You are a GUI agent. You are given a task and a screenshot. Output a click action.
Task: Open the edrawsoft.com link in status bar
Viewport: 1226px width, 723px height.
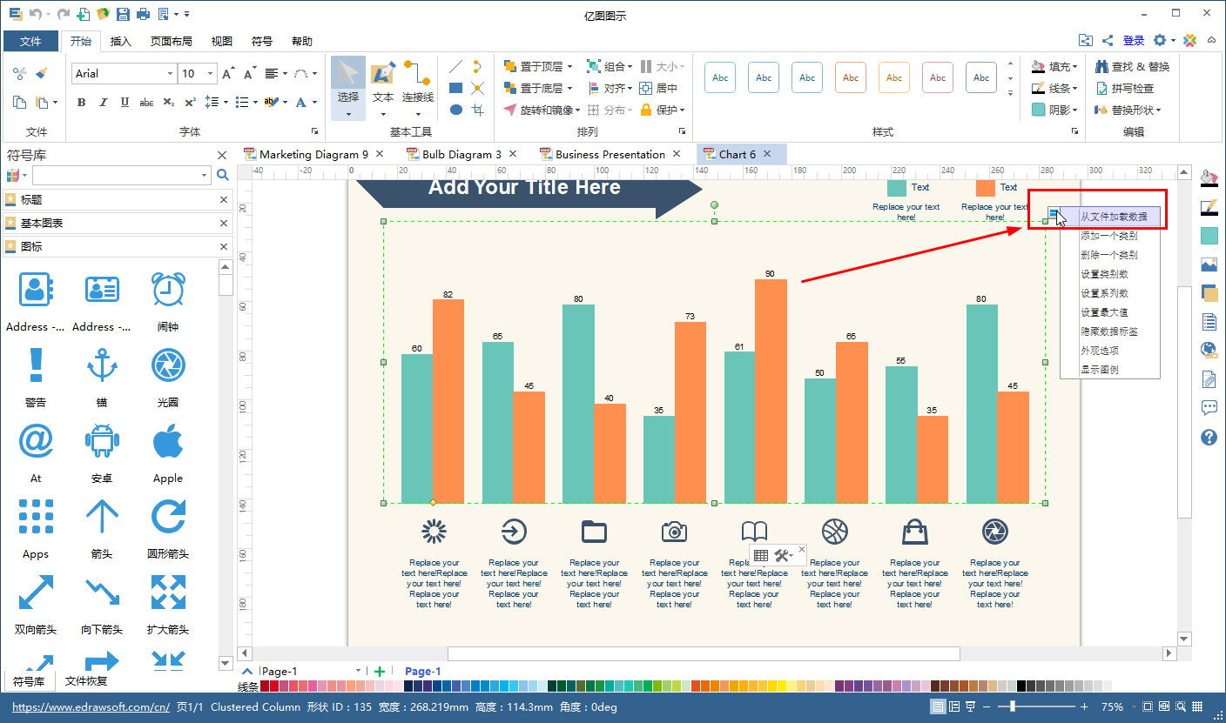91,707
